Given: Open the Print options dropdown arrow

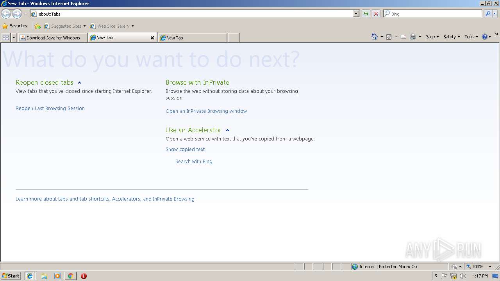Looking at the screenshot, I should (420, 37).
